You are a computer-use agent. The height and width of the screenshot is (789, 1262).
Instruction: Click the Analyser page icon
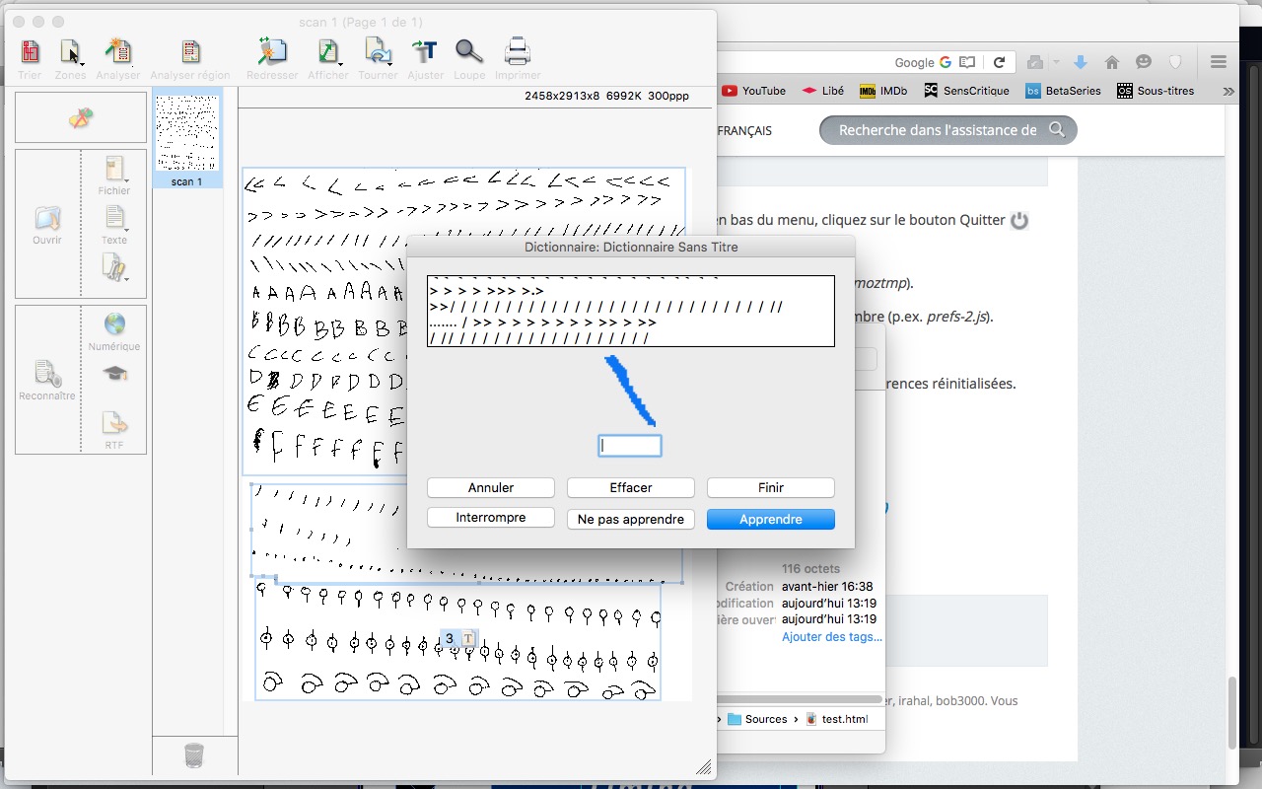(118, 52)
